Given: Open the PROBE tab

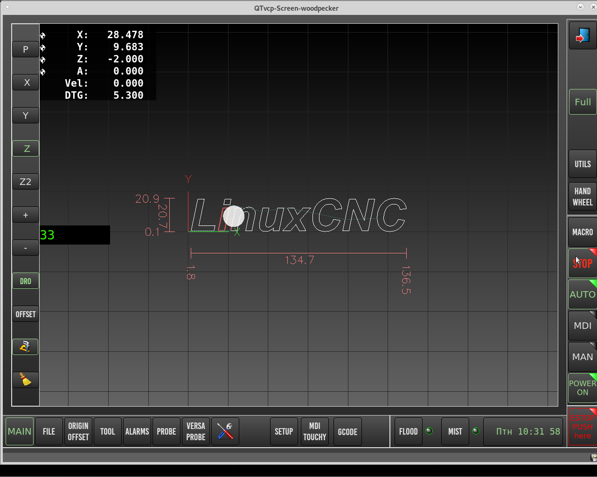Looking at the screenshot, I should click(x=167, y=431).
